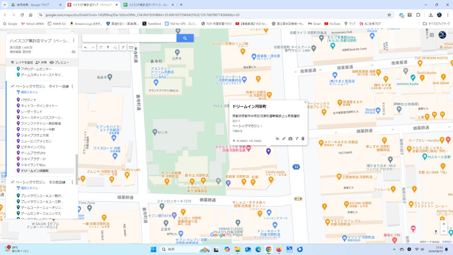453x255 pixels.
Task: Select ゲームセンターフェニックス in the layer list
Action: 40,213
